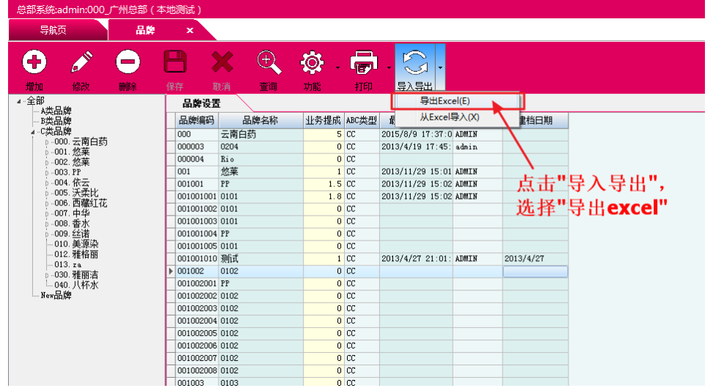This screenshot has height=388, width=713.
Task: Click the 功能 (Function) gear icon
Action: 312,62
